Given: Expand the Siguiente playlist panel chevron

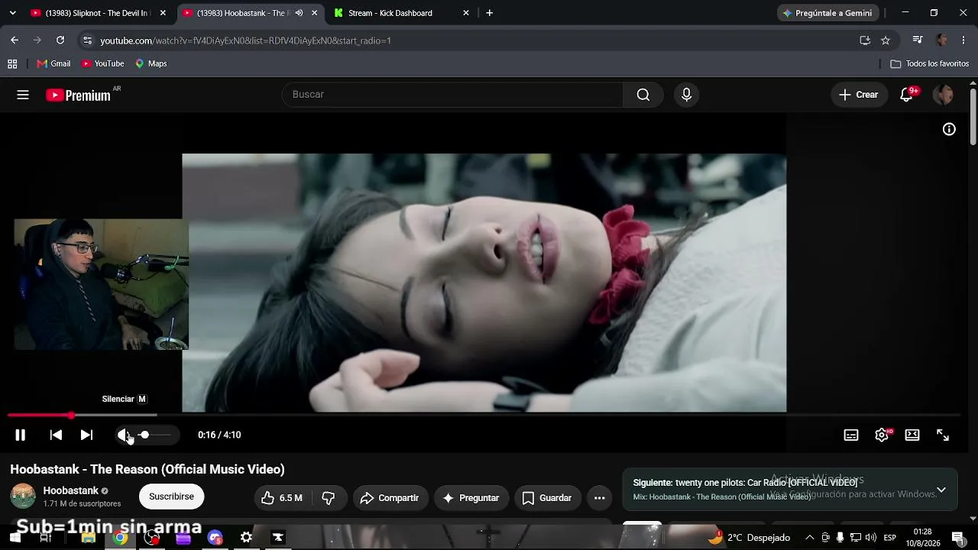Looking at the screenshot, I should click(941, 490).
